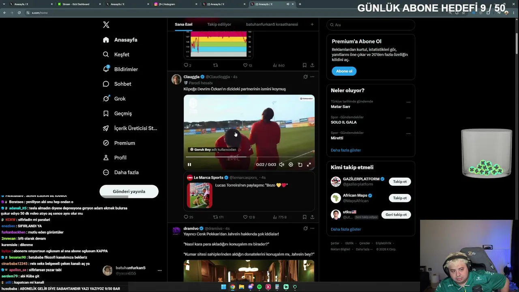Switch to the Takip ediliyor tab

click(219, 24)
